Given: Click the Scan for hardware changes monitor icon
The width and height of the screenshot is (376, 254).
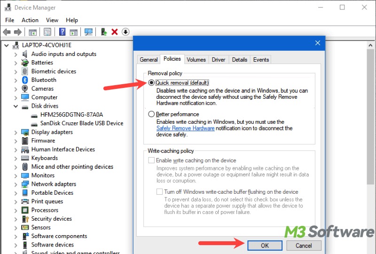Looking at the screenshot, I should pos(88,32).
